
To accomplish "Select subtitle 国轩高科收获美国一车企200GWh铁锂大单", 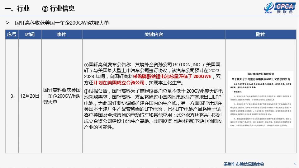I will pyautogui.click(x=62, y=23).
